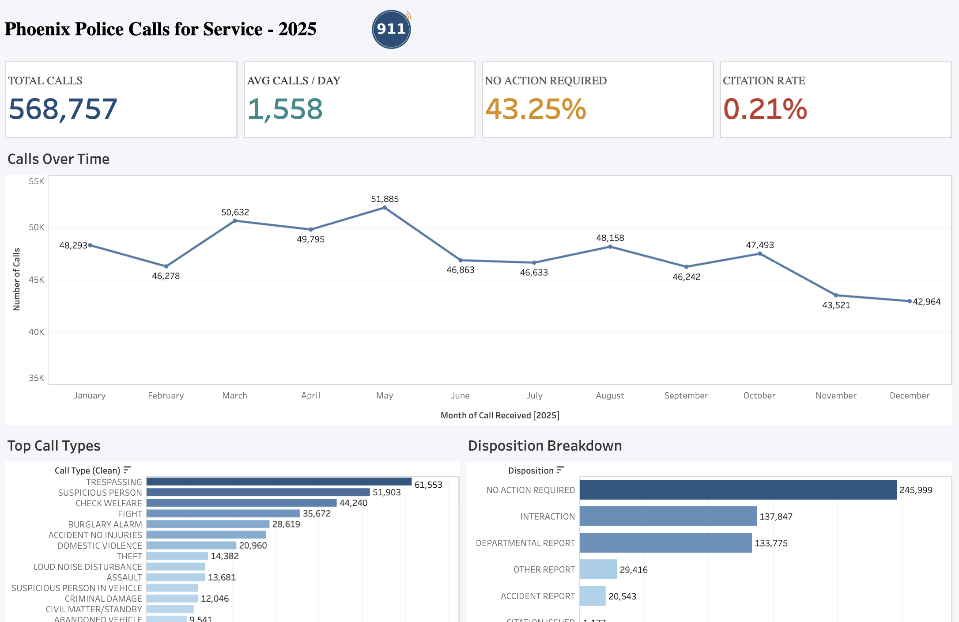The image size is (959, 622).
Task: Select the SUSPICIOUS PERSON bar showing 51,903
Action: pos(258,492)
